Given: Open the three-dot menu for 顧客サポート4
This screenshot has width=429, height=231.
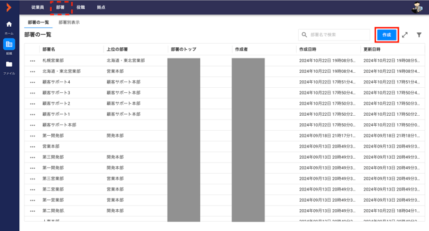Looking at the screenshot, I should point(32,82).
